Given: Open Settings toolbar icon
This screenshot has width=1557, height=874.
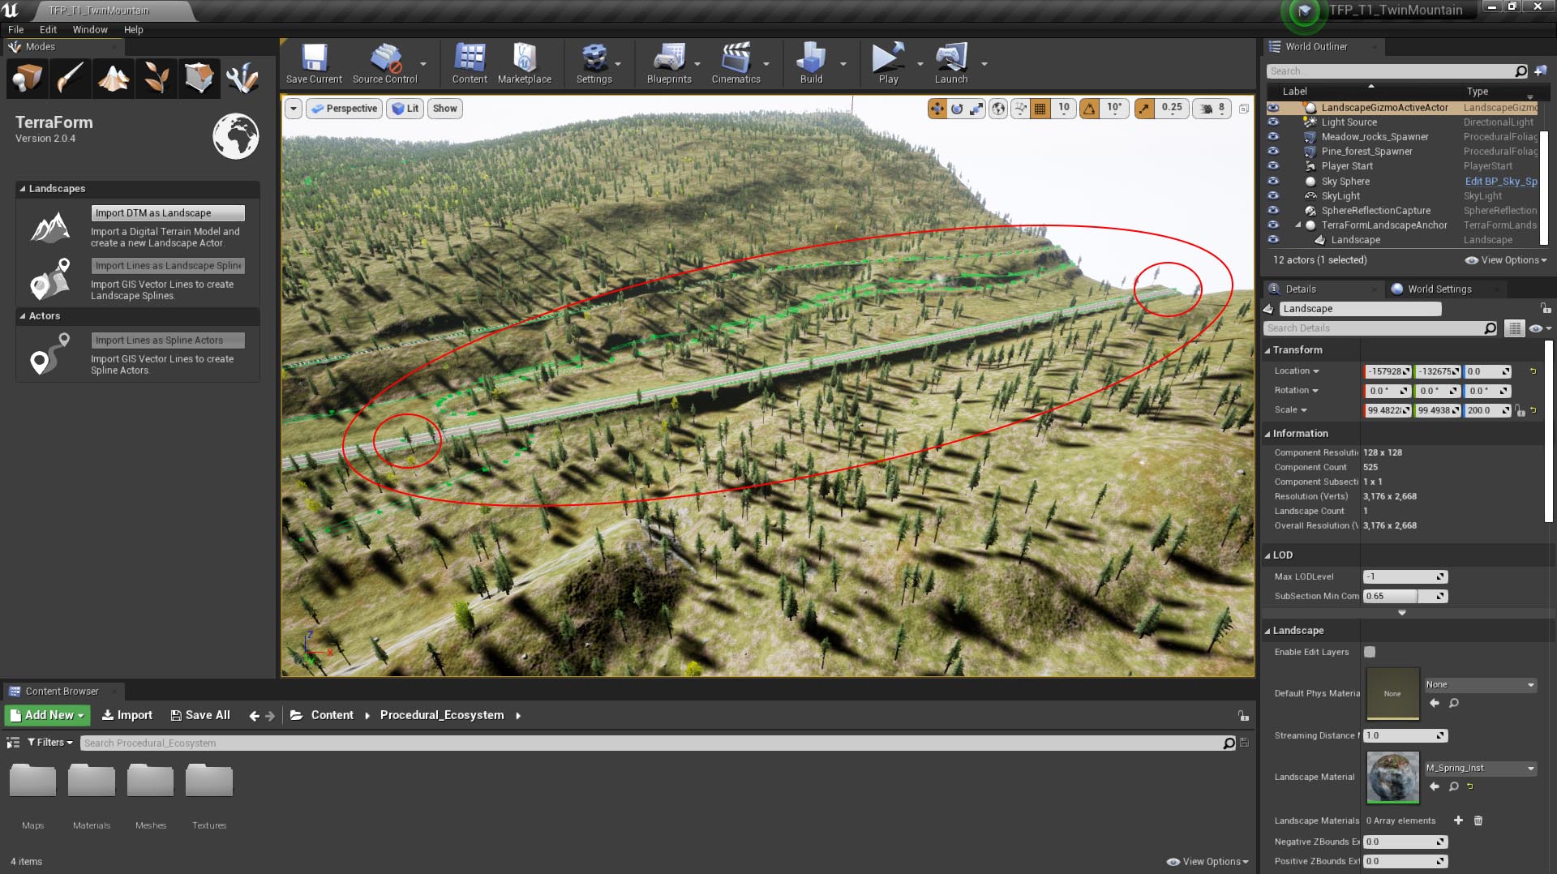Looking at the screenshot, I should [x=594, y=63].
